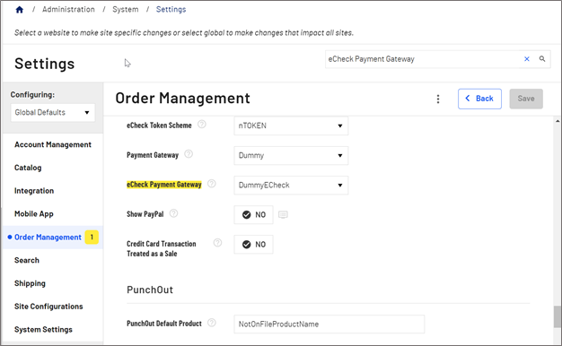This screenshot has width=562, height=346.
Task: Toggle Credit Card Transaction Treated as Sale
Action: pos(253,245)
